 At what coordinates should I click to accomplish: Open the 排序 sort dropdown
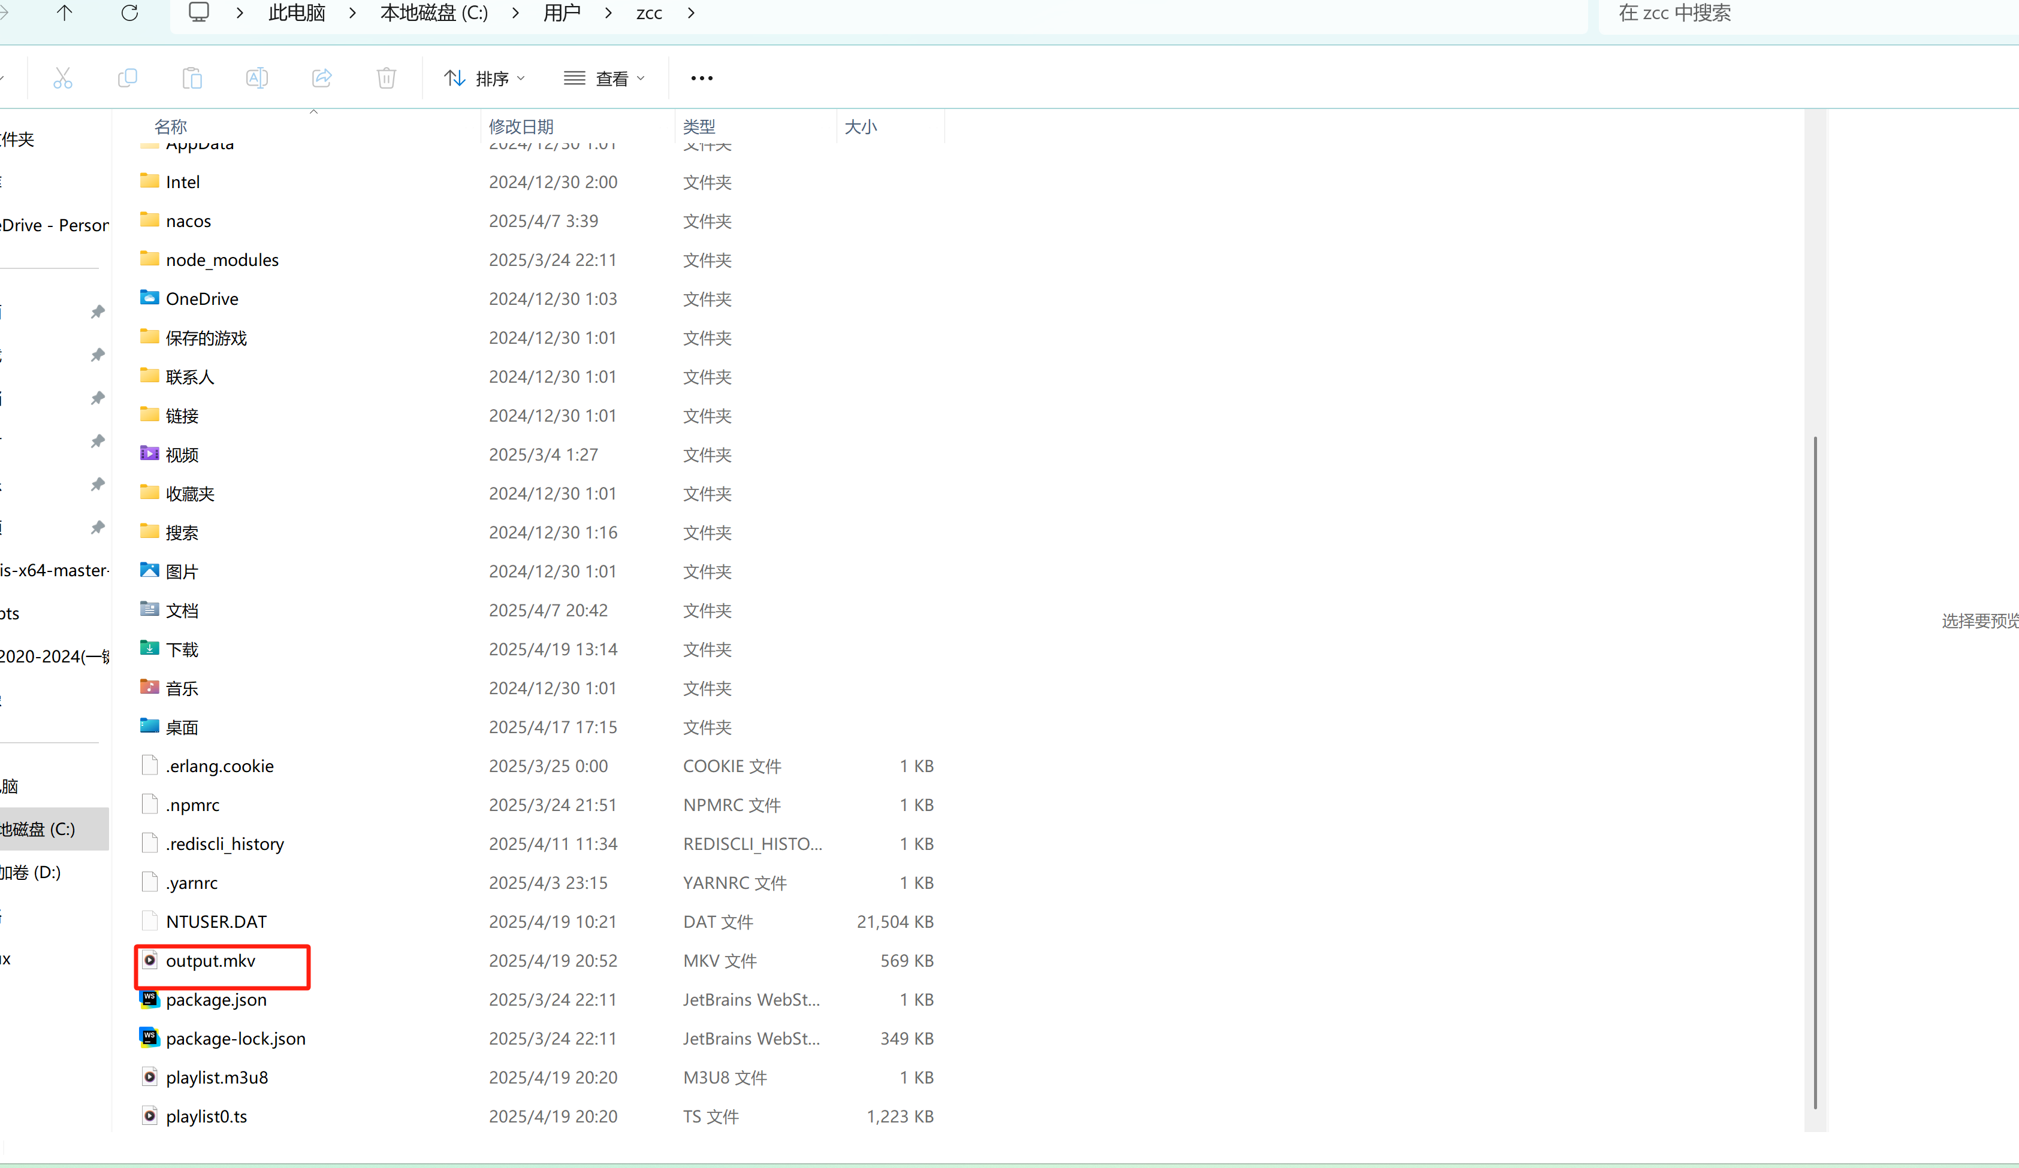tap(485, 78)
